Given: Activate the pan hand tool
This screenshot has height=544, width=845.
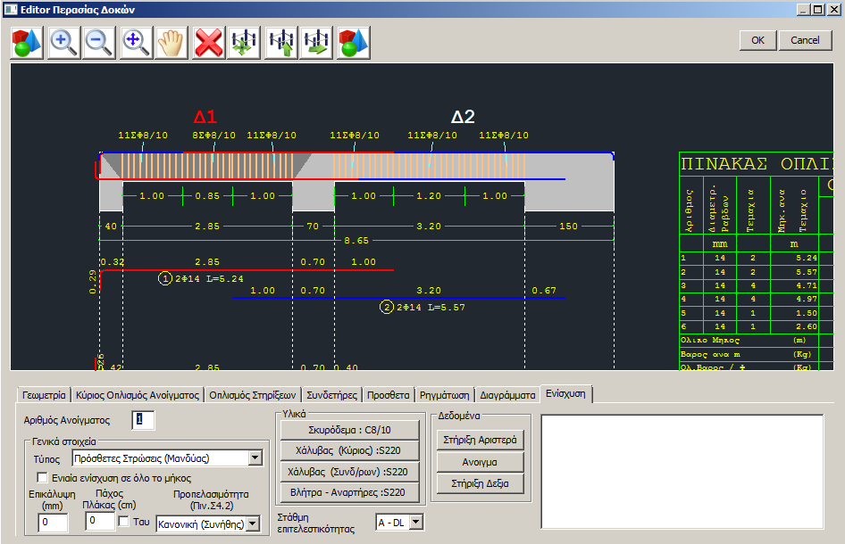Looking at the screenshot, I should [172, 43].
